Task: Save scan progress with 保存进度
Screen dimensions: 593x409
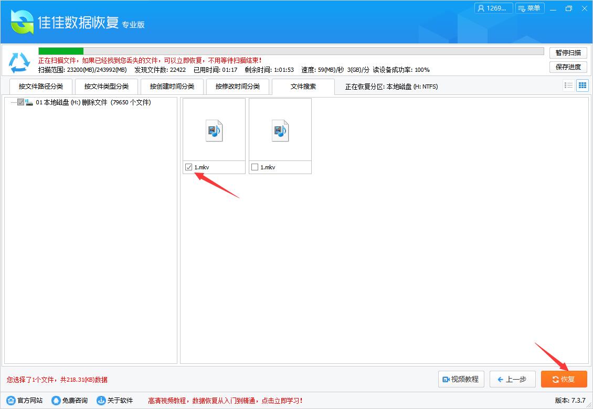Action: [568, 67]
